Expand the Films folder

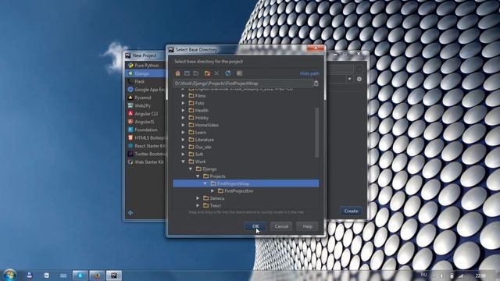pos(183,95)
